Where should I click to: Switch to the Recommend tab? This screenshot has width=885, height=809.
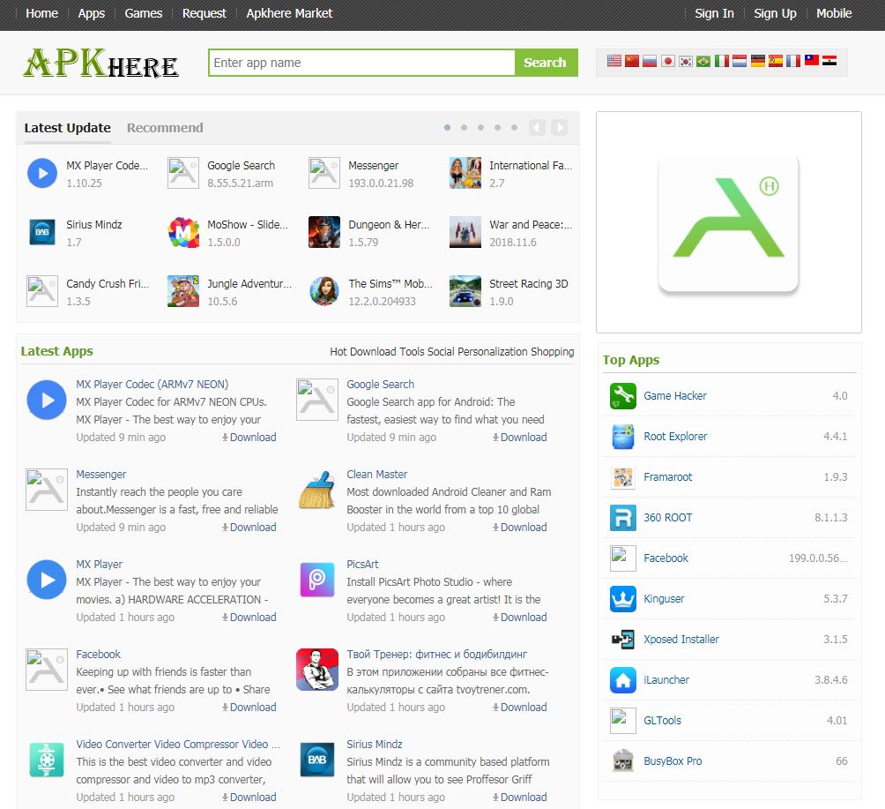click(x=164, y=127)
